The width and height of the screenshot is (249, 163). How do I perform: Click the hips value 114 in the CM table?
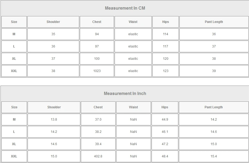[x=165, y=34]
